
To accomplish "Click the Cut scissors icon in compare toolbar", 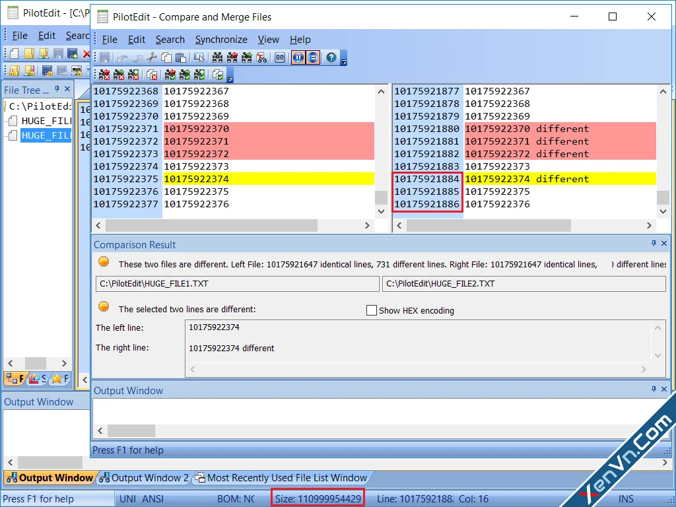I will tap(152, 57).
